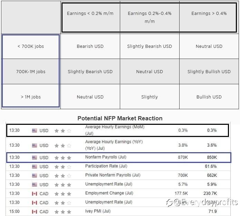Open the Participation Rate (Jul) event
Image resolution: width=240 pixels, height=216 pixels.
coord(106,166)
